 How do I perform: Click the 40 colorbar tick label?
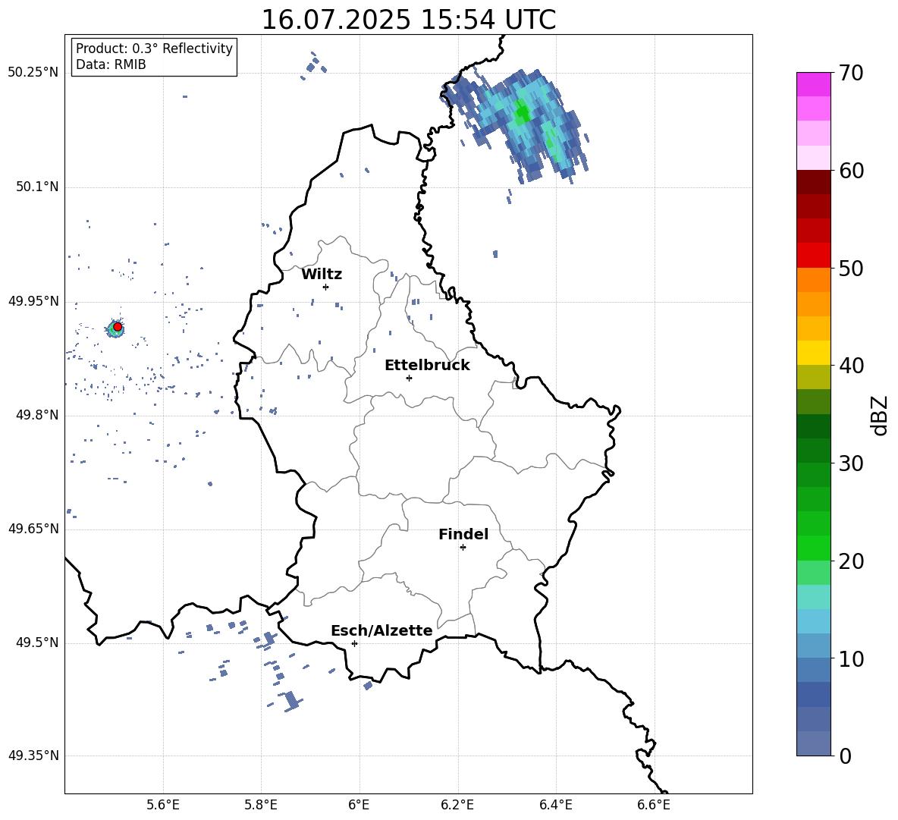tap(851, 366)
